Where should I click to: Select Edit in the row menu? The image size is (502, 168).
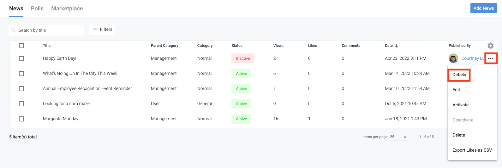point(456,90)
